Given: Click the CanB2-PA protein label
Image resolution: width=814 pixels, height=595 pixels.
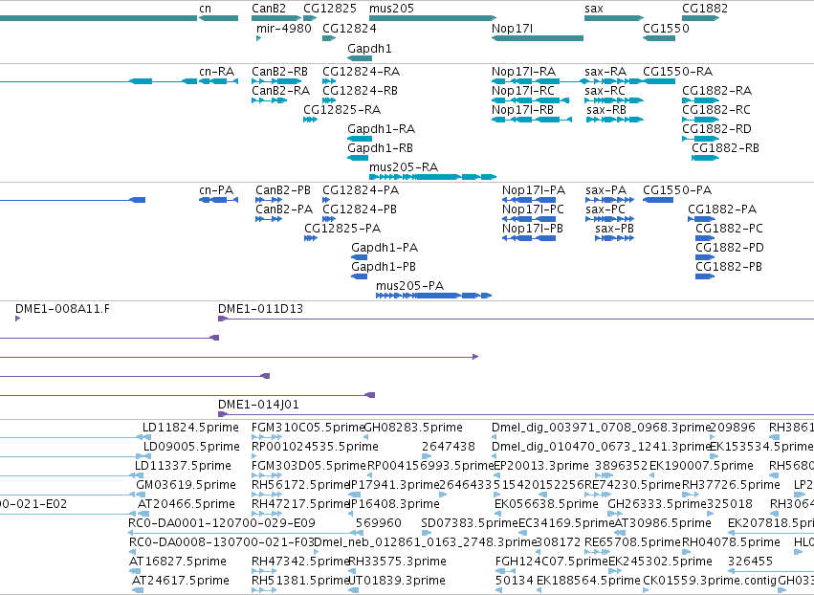Looking at the screenshot, I should click(x=284, y=209).
